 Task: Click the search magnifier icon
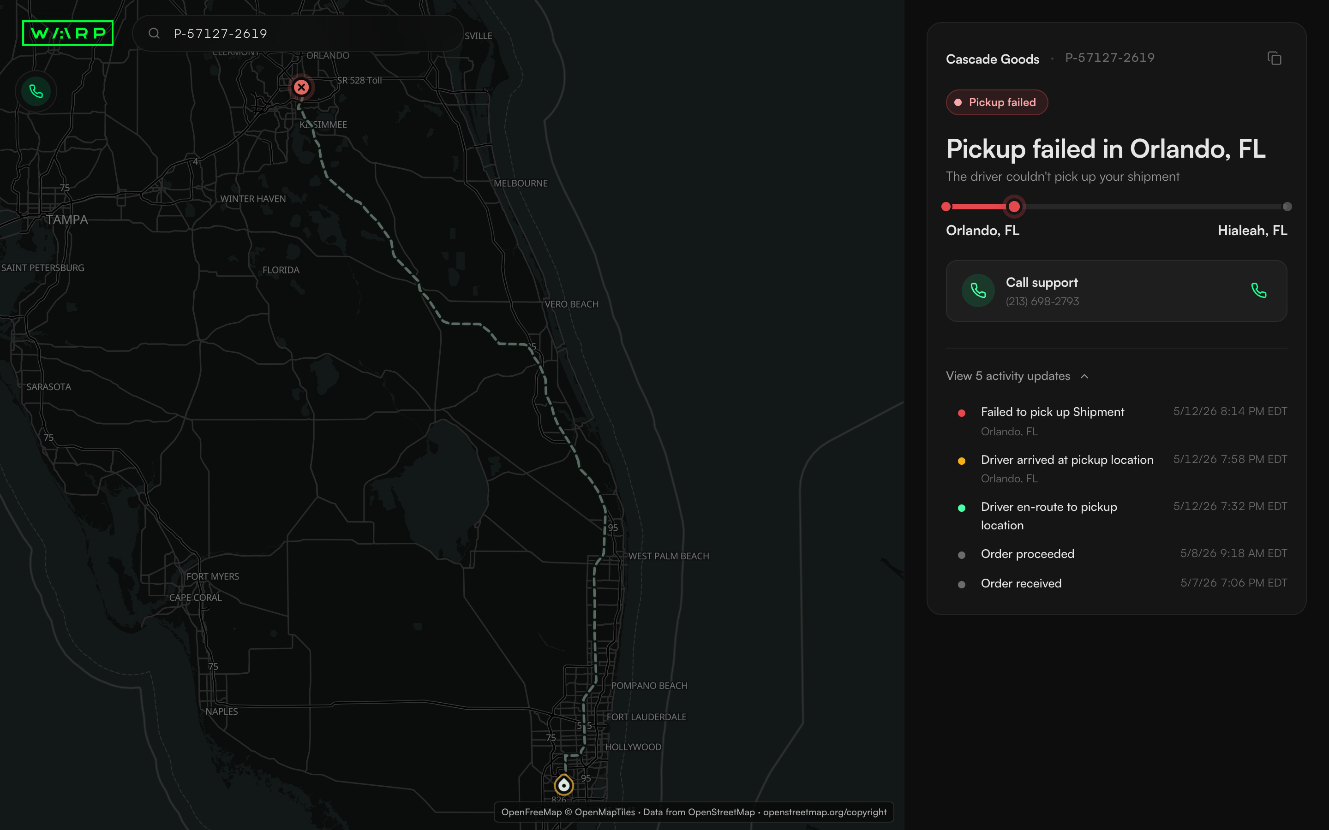coord(154,34)
